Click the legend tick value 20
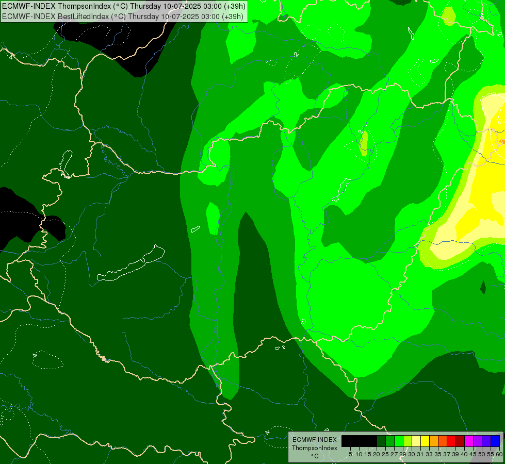 click(x=377, y=454)
